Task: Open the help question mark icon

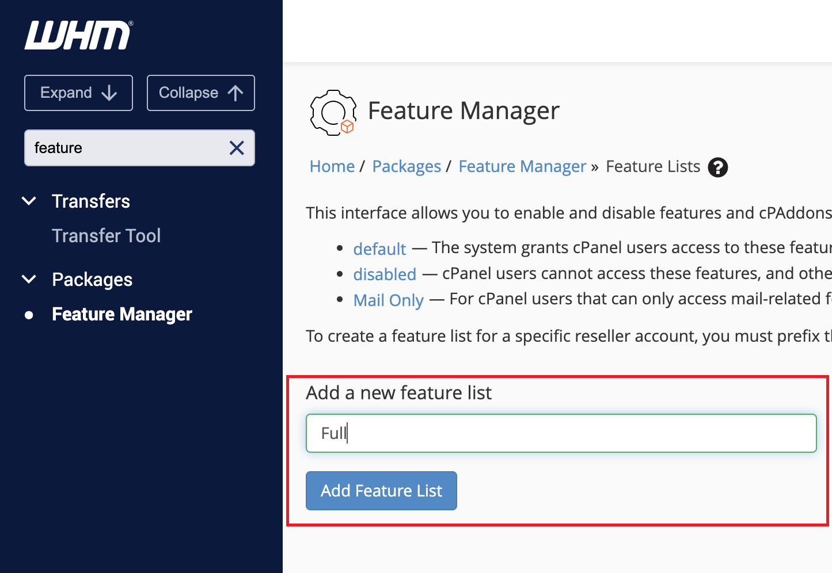Action: [717, 167]
